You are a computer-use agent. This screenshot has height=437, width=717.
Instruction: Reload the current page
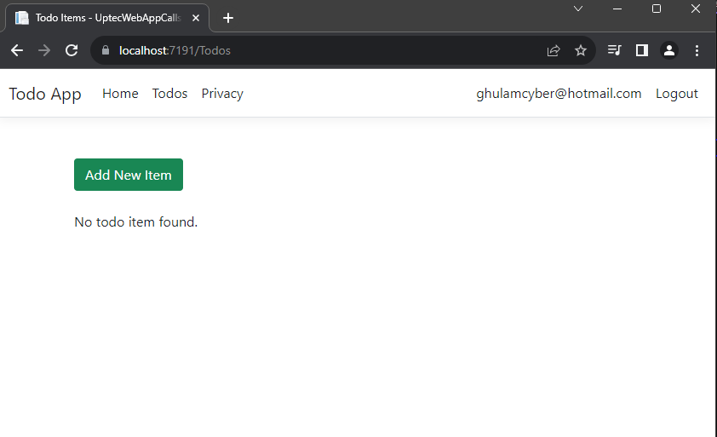point(72,50)
